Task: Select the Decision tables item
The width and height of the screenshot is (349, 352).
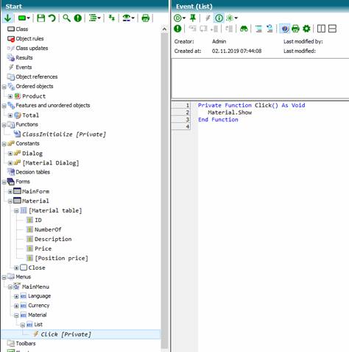Action: 32,172
